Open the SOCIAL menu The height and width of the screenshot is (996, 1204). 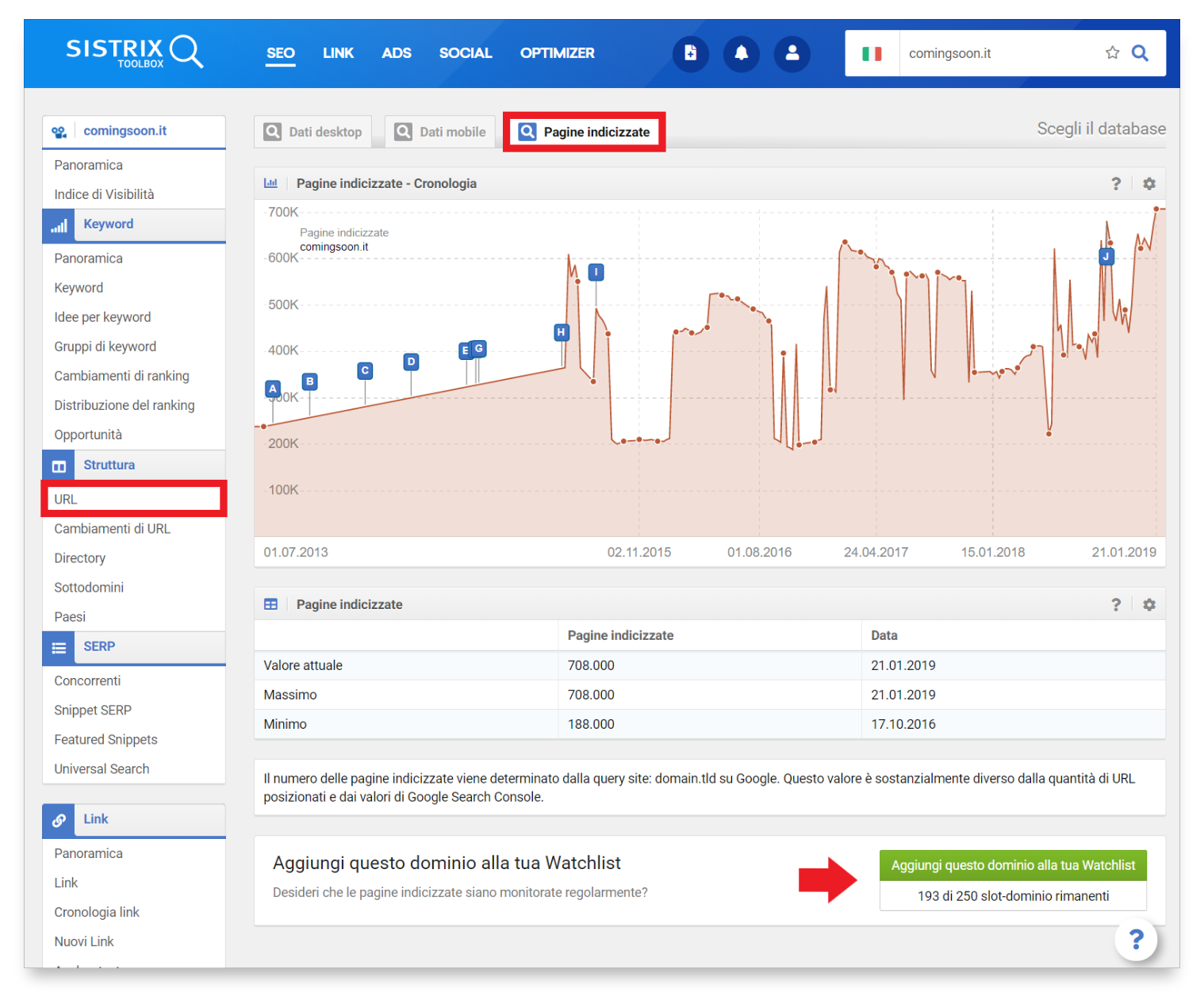[x=466, y=53]
